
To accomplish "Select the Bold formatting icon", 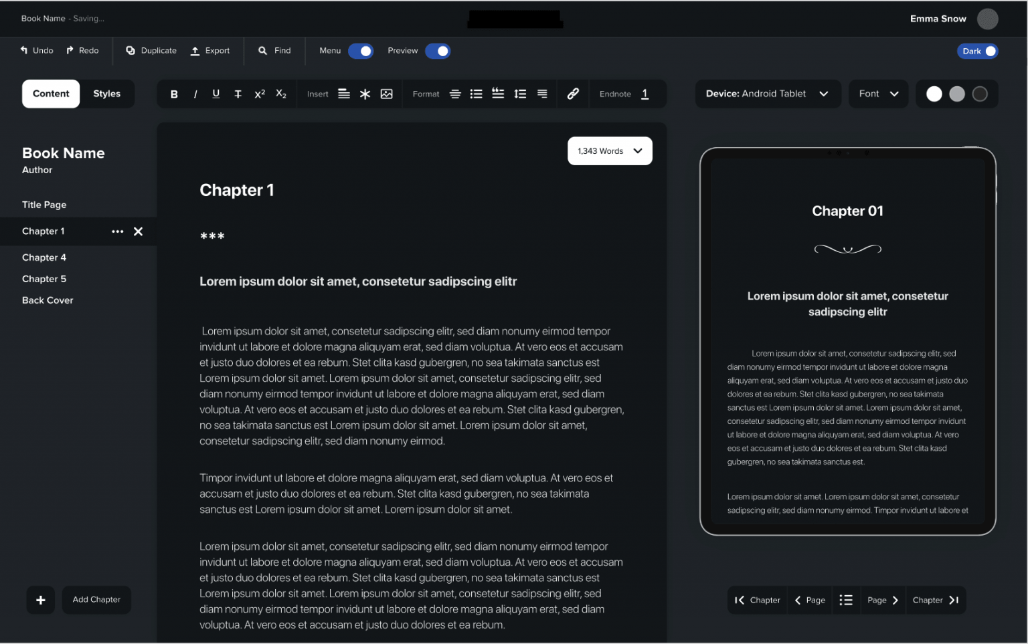I will point(174,94).
